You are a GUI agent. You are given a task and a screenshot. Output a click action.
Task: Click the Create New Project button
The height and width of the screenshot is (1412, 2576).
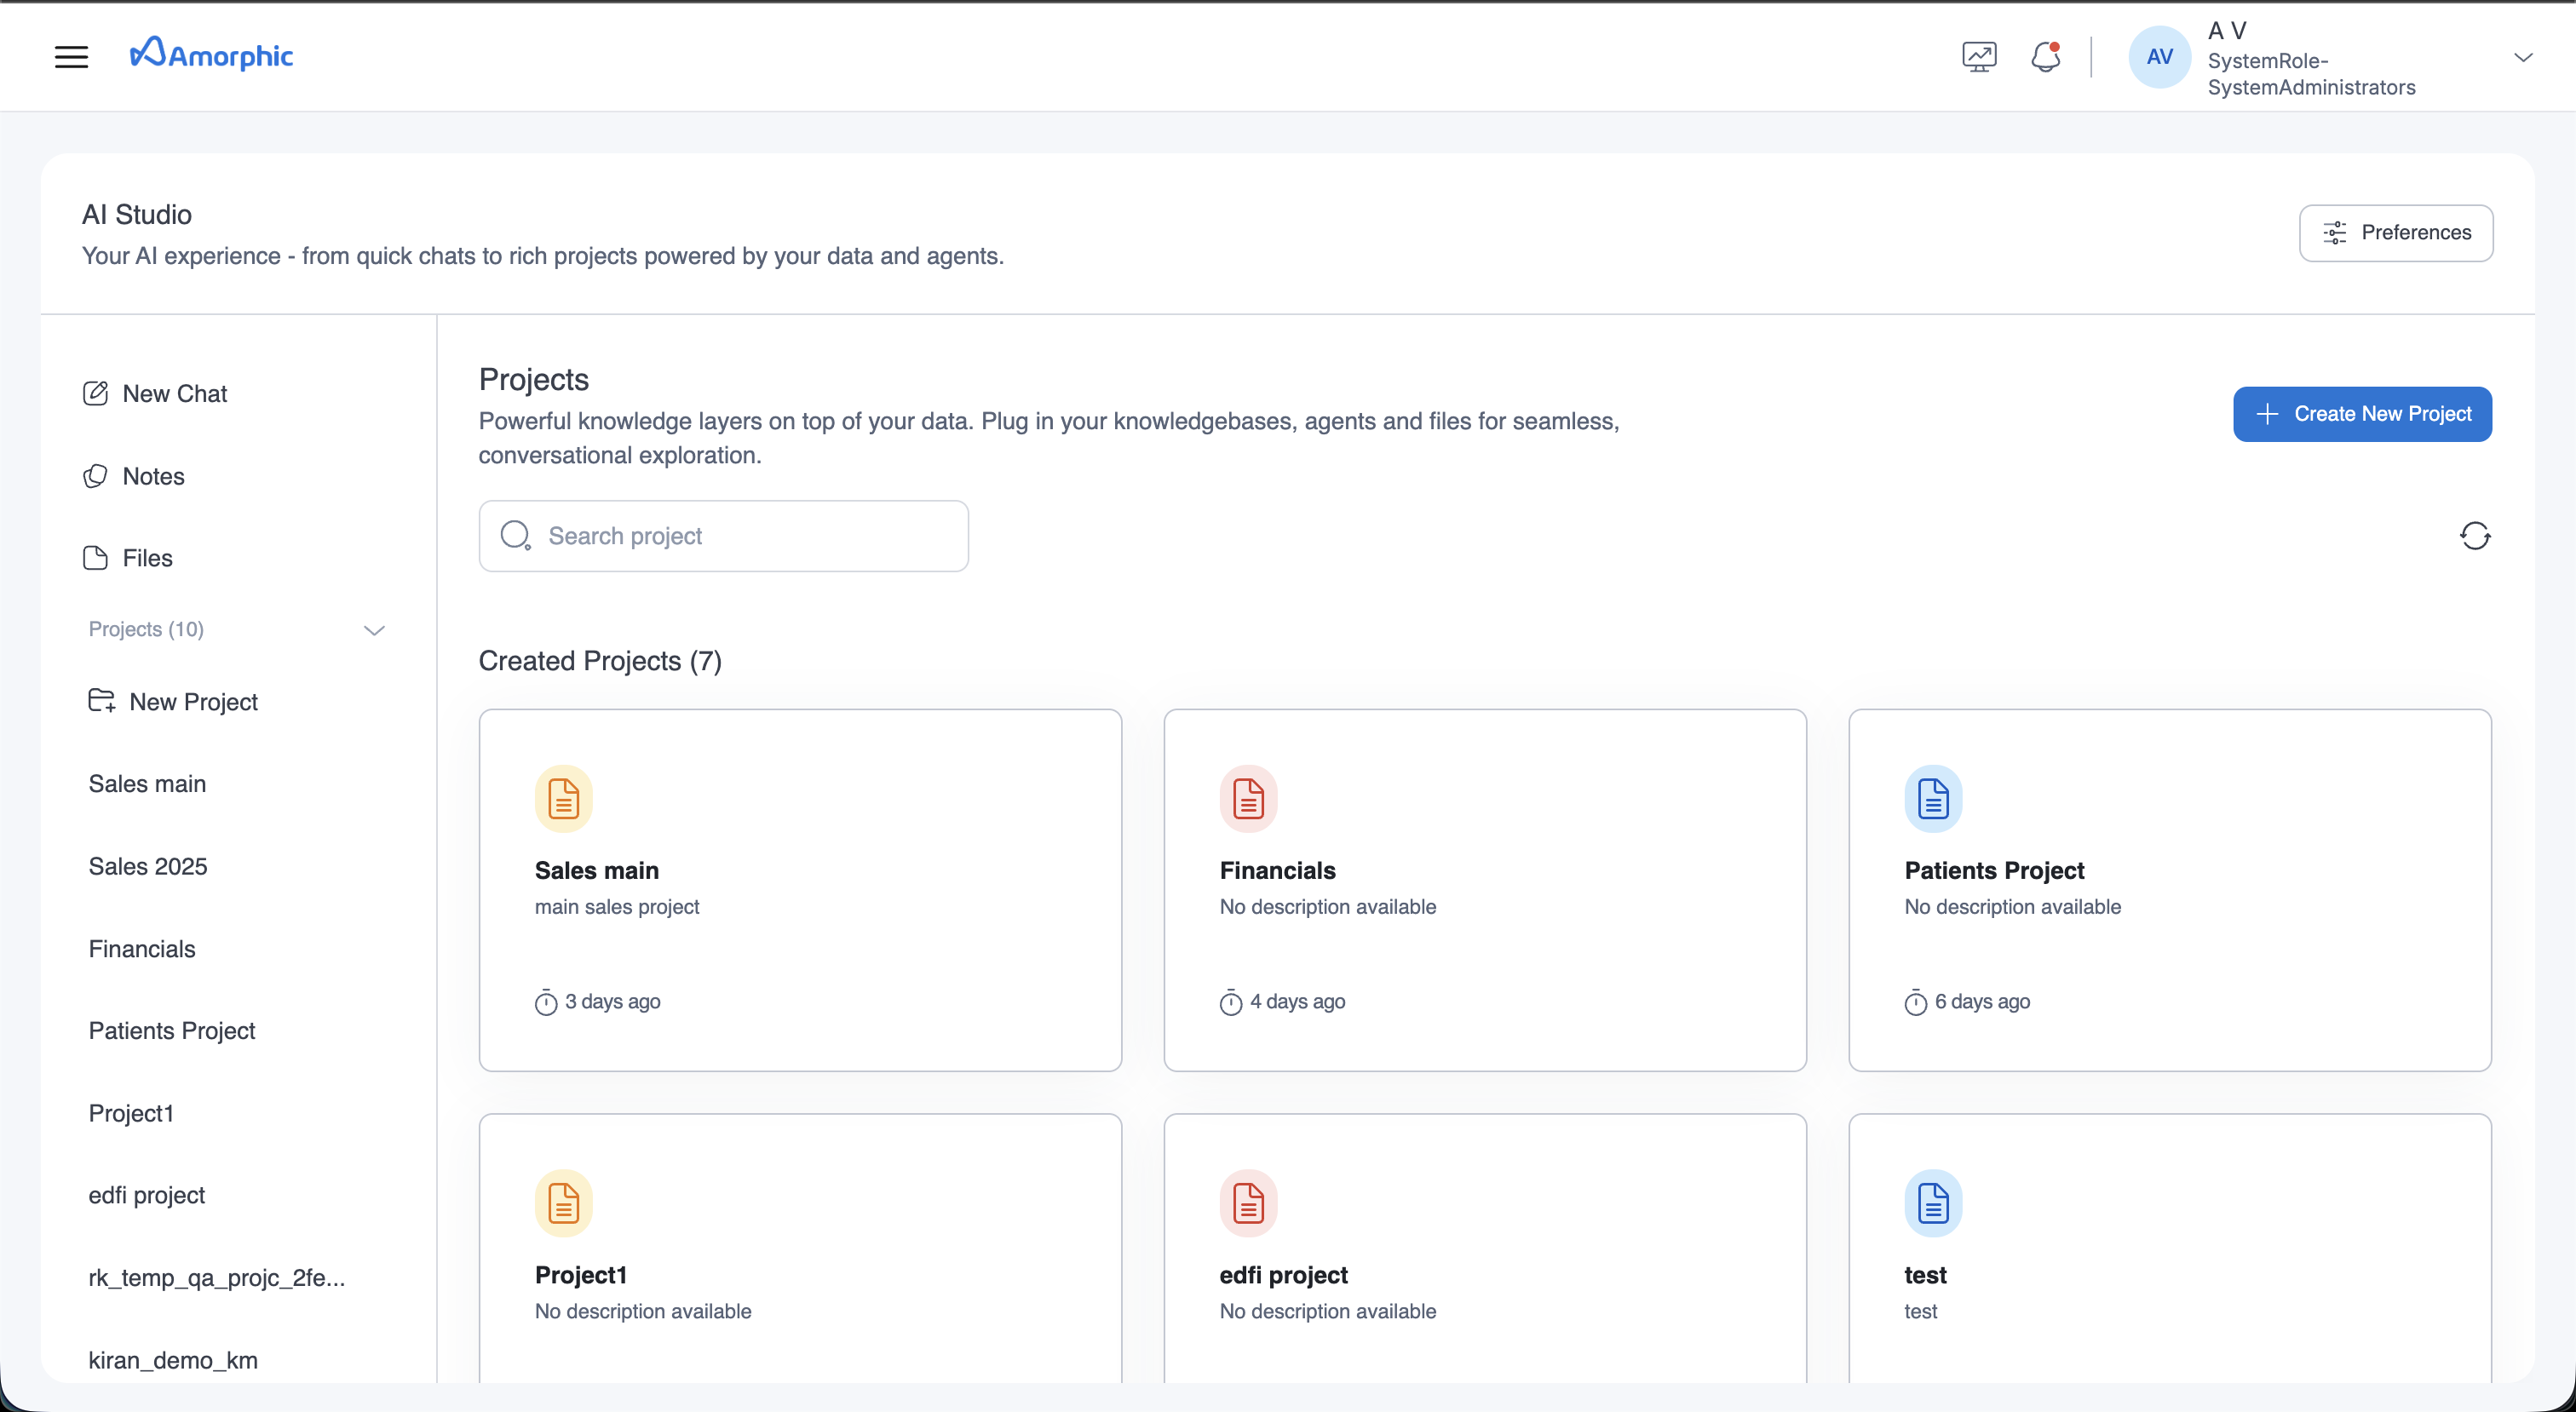coord(2362,414)
